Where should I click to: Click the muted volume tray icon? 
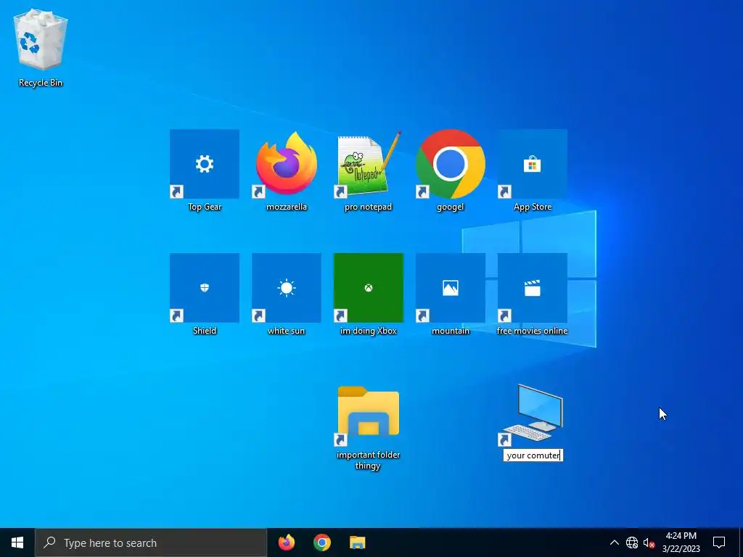click(649, 542)
